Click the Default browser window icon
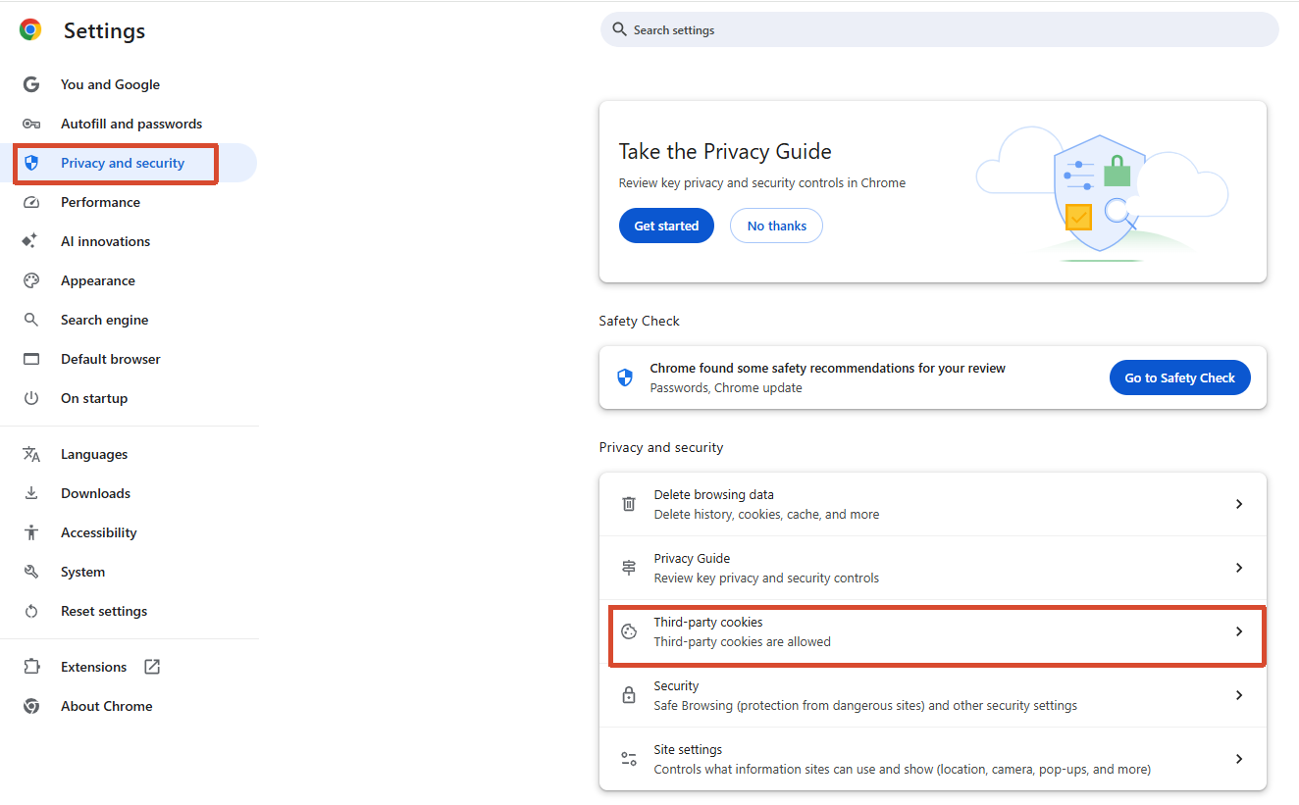The width and height of the screenshot is (1299, 805). click(31, 359)
